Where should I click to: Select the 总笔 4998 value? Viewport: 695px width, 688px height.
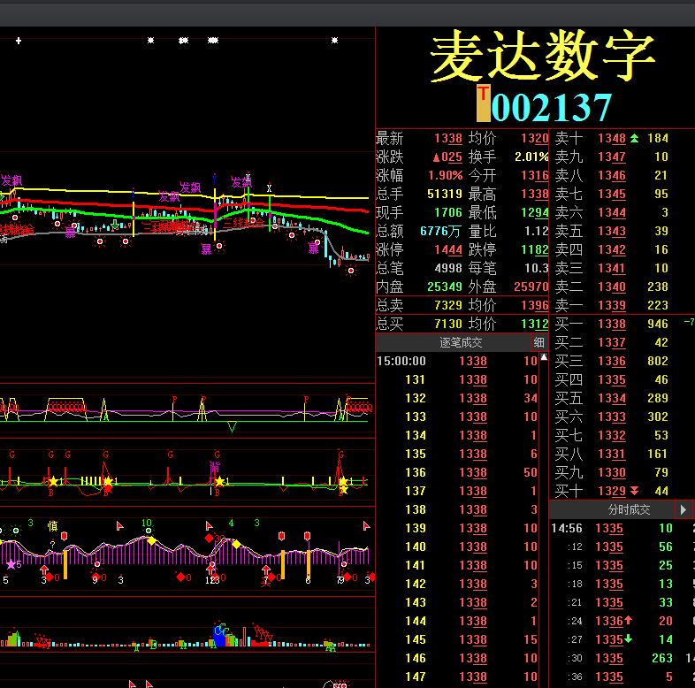pyautogui.click(x=448, y=268)
